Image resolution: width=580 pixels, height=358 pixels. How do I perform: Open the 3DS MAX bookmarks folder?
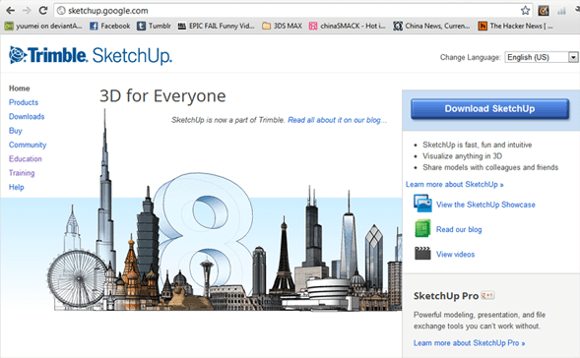[282, 26]
